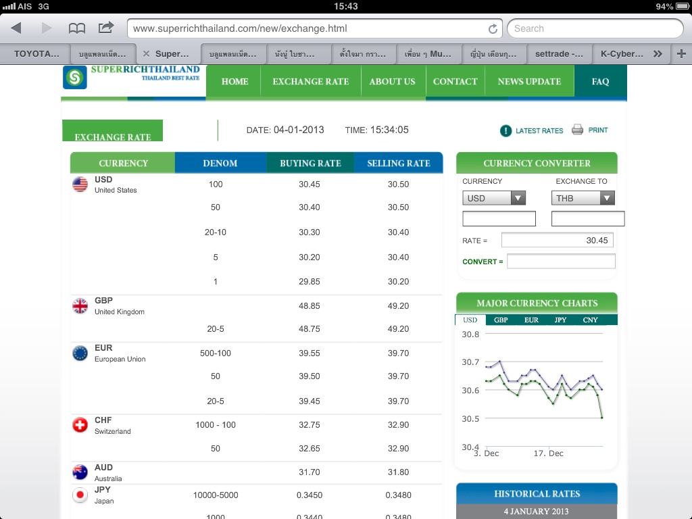
Task: Click the Japan flag icon
Action: coord(80,495)
